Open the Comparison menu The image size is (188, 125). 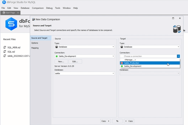[38, 8]
